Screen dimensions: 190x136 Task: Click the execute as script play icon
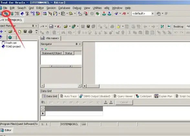162,26
